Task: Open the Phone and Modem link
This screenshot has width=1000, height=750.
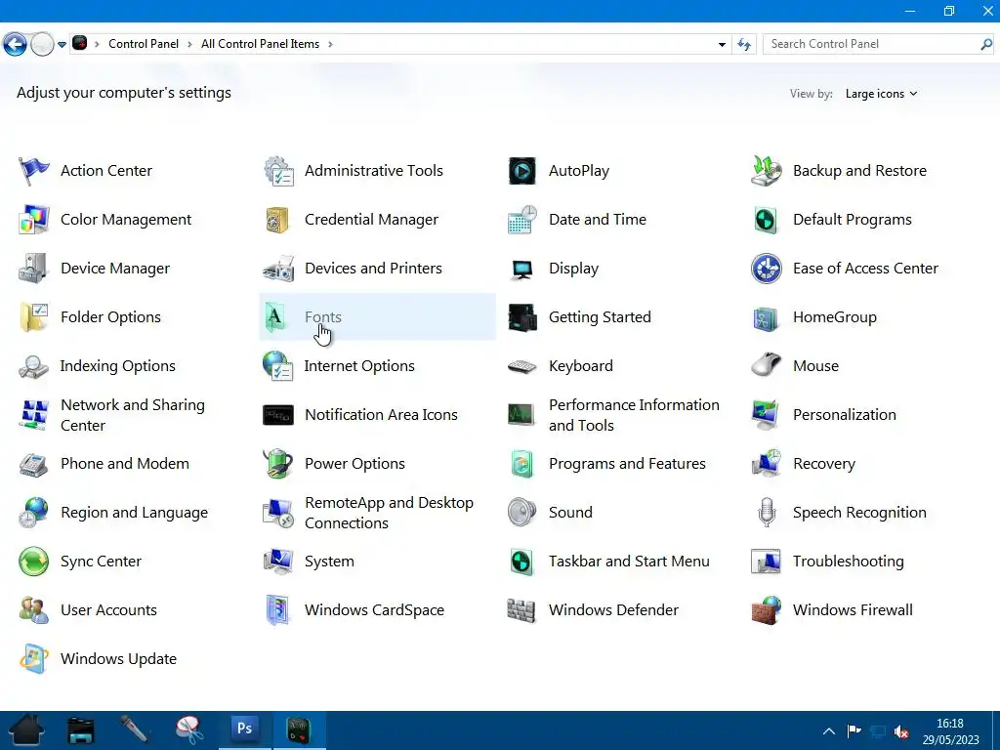Action: pos(124,464)
